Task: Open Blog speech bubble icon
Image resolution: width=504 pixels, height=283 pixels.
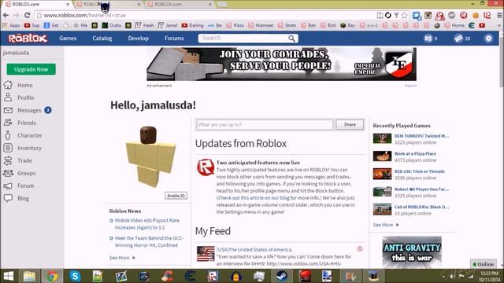Action: pyautogui.click(x=8, y=198)
